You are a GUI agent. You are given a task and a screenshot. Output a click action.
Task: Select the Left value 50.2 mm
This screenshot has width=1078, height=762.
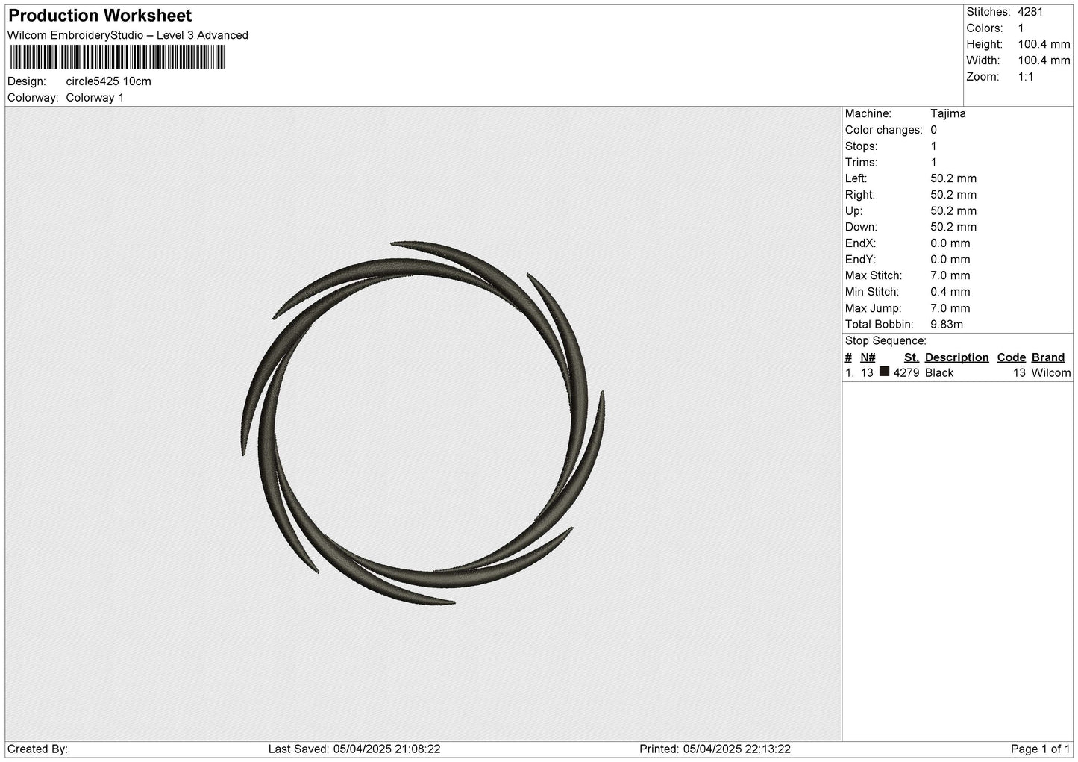point(953,178)
